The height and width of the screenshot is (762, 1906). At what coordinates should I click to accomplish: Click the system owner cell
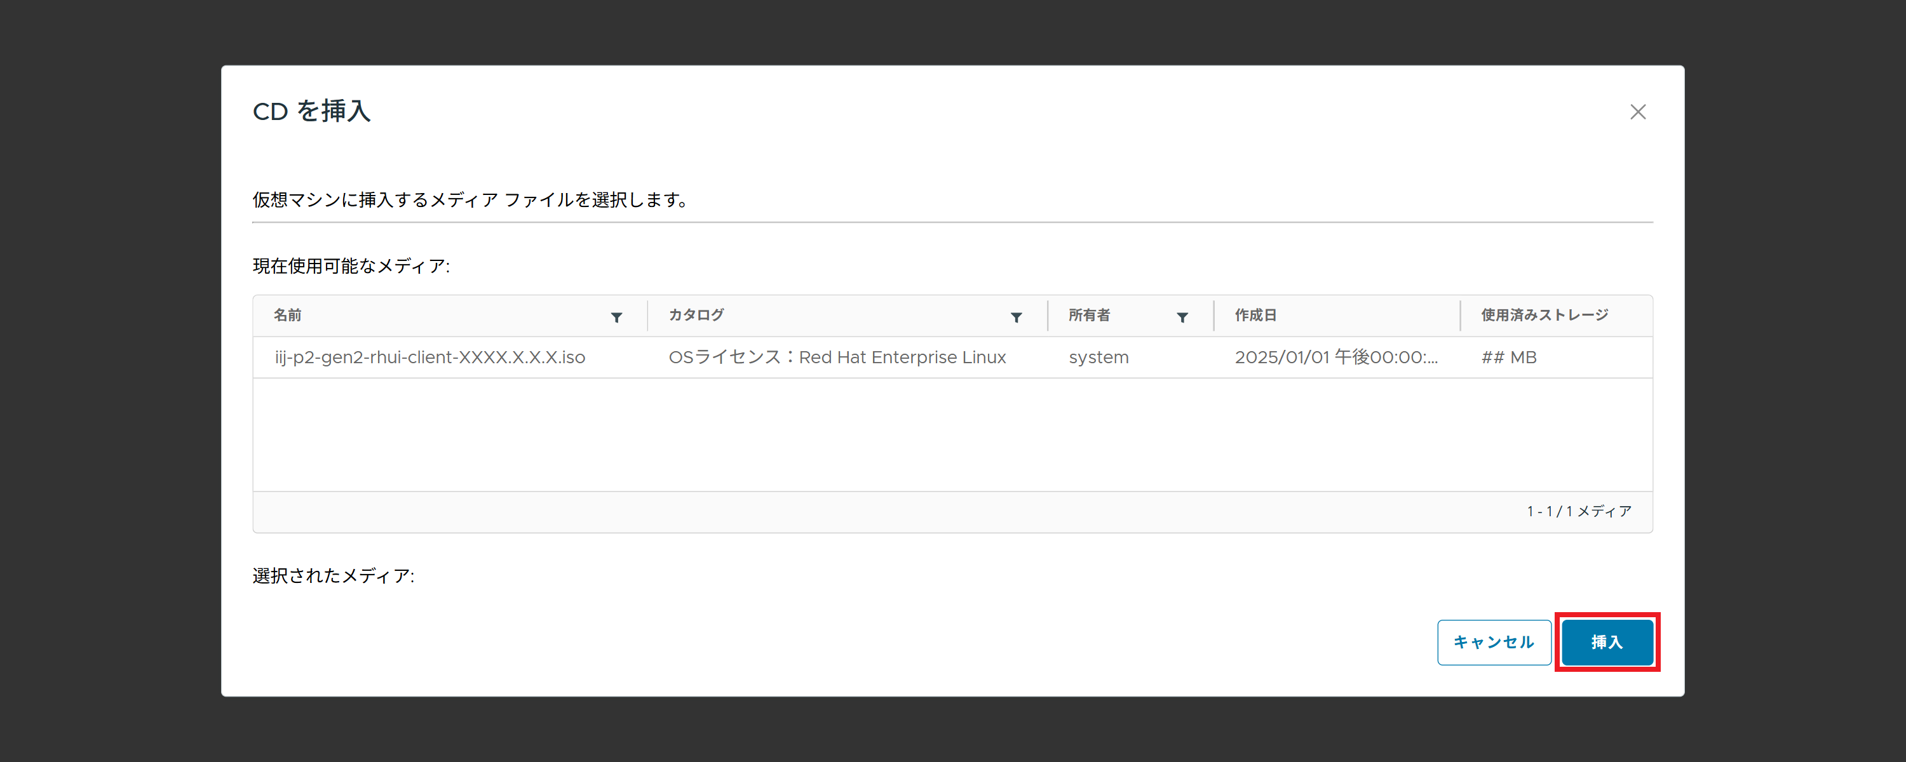[x=1098, y=358]
